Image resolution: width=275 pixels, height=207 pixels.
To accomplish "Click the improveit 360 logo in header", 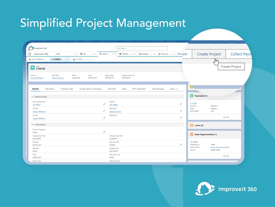I will click(x=38, y=48).
